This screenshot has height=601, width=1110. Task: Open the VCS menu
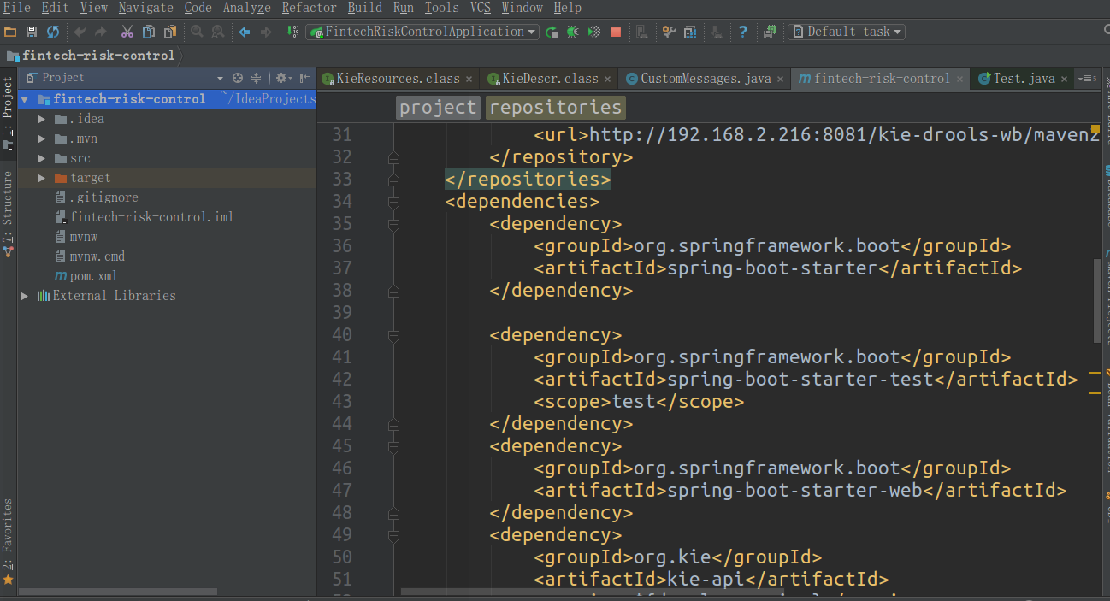(x=481, y=8)
